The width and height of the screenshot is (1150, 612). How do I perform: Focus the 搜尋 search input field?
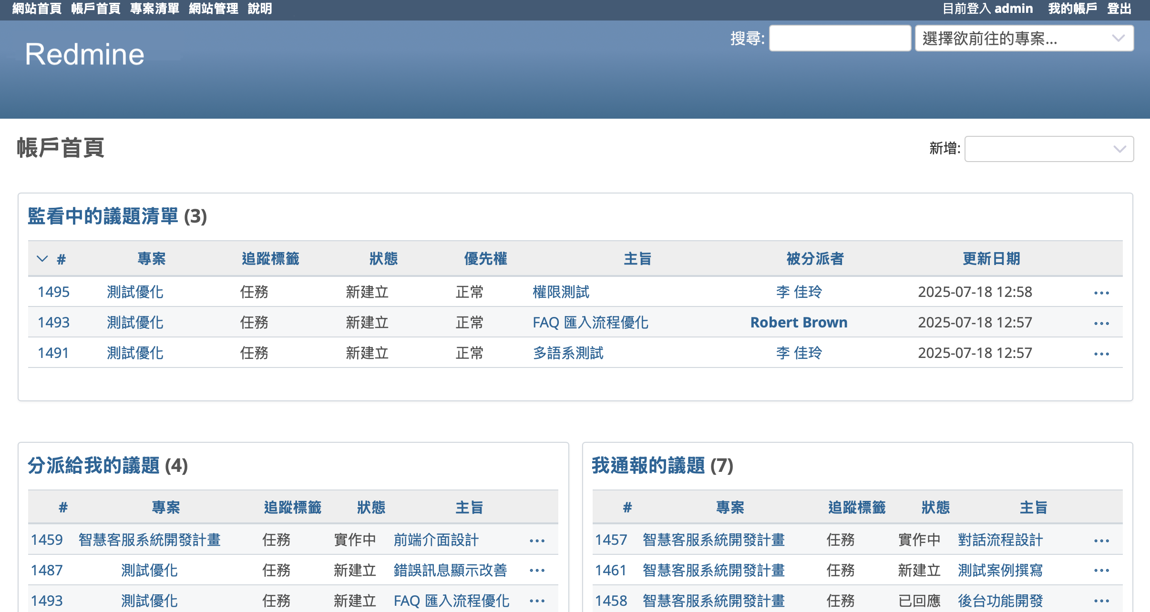pyautogui.click(x=840, y=38)
